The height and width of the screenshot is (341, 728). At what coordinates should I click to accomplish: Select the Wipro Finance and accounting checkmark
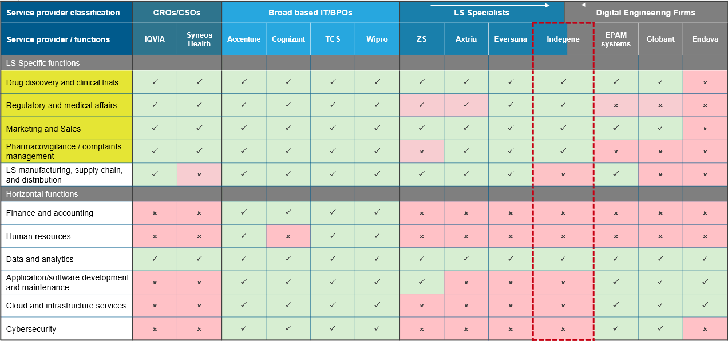pos(377,212)
